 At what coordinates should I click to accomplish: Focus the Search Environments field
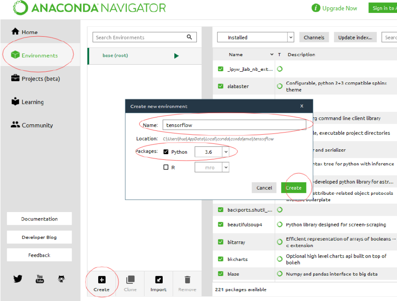[x=145, y=37]
